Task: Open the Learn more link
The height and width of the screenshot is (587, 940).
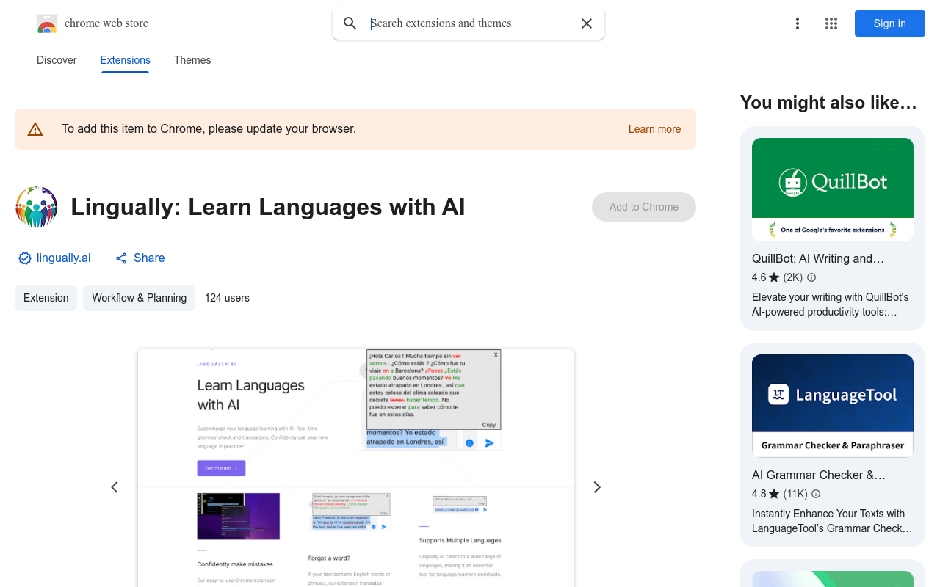Action: (654, 129)
